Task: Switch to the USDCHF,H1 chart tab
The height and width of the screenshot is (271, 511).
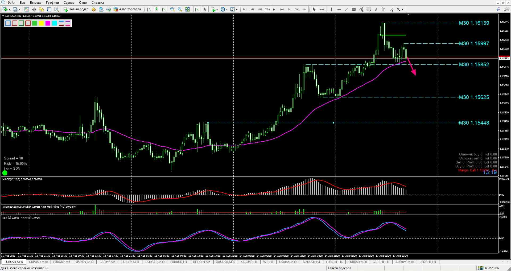Action: (x=428, y=262)
